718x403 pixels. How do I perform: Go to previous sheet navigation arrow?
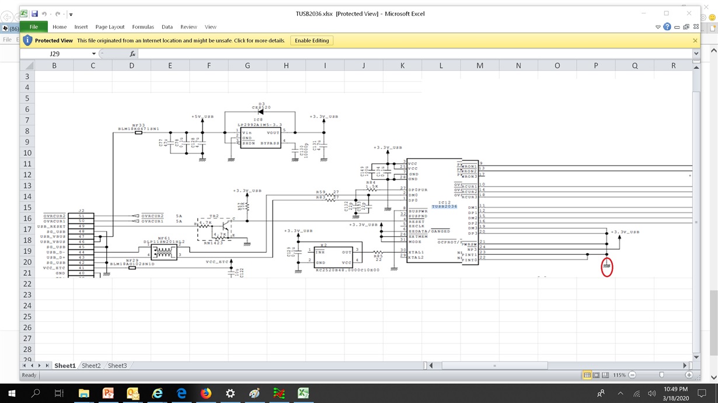tap(32, 366)
